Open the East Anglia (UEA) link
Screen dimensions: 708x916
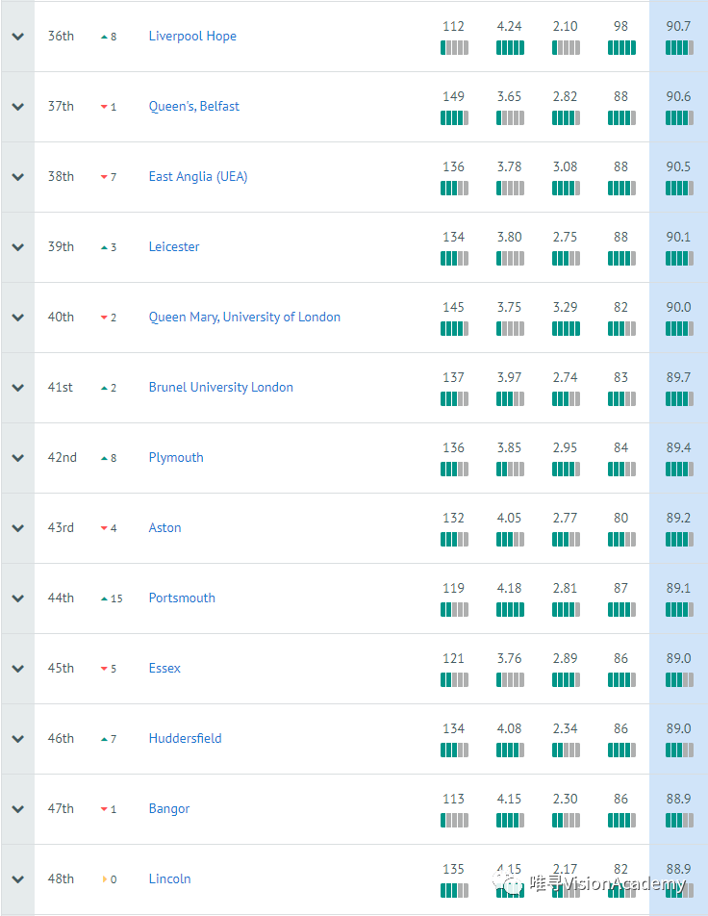tap(198, 176)
